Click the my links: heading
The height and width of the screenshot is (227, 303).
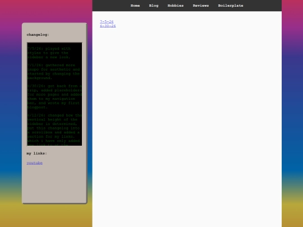(x=36, y=154)
